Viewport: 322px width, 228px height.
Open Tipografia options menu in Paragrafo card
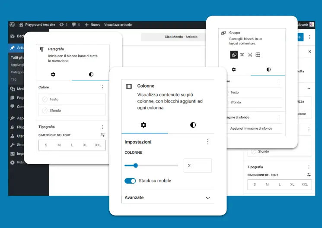pos(102,127)
